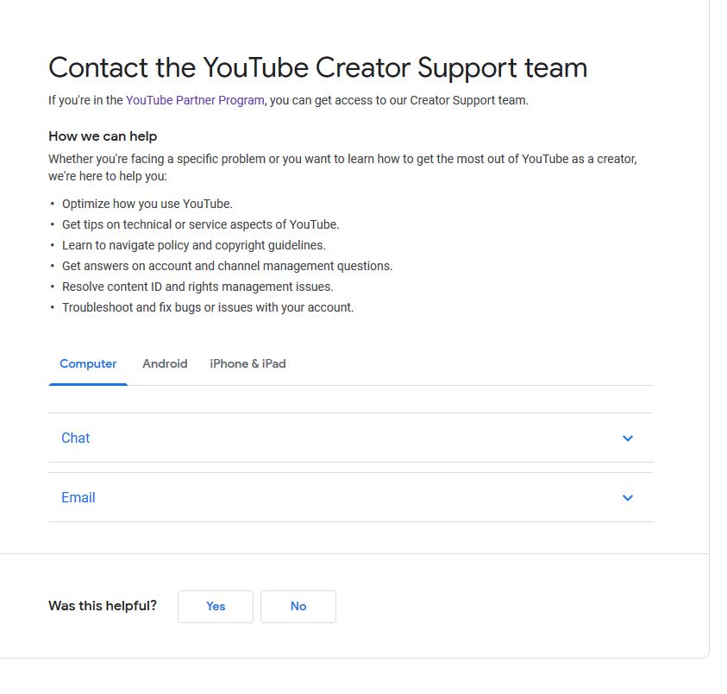Select the blue Chat heading text
This screenshot has height=694, width=727.
pos(75,438)
